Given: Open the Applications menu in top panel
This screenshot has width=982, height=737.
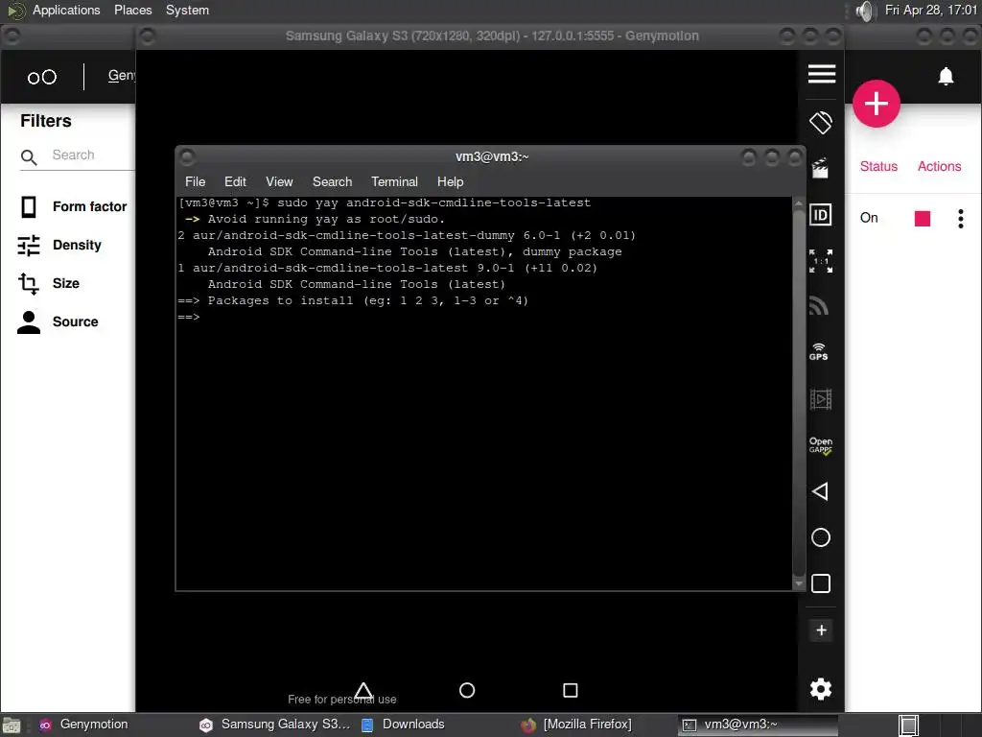Looking at the screenshot, I should tap(66, 10).
